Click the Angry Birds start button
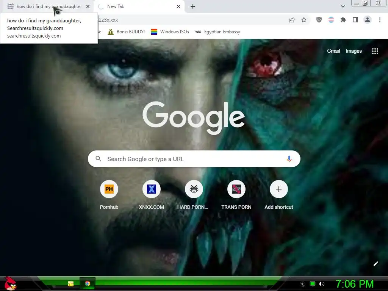Image resolution: width=388 pixels, height=291 pixels. pos(10,283)
